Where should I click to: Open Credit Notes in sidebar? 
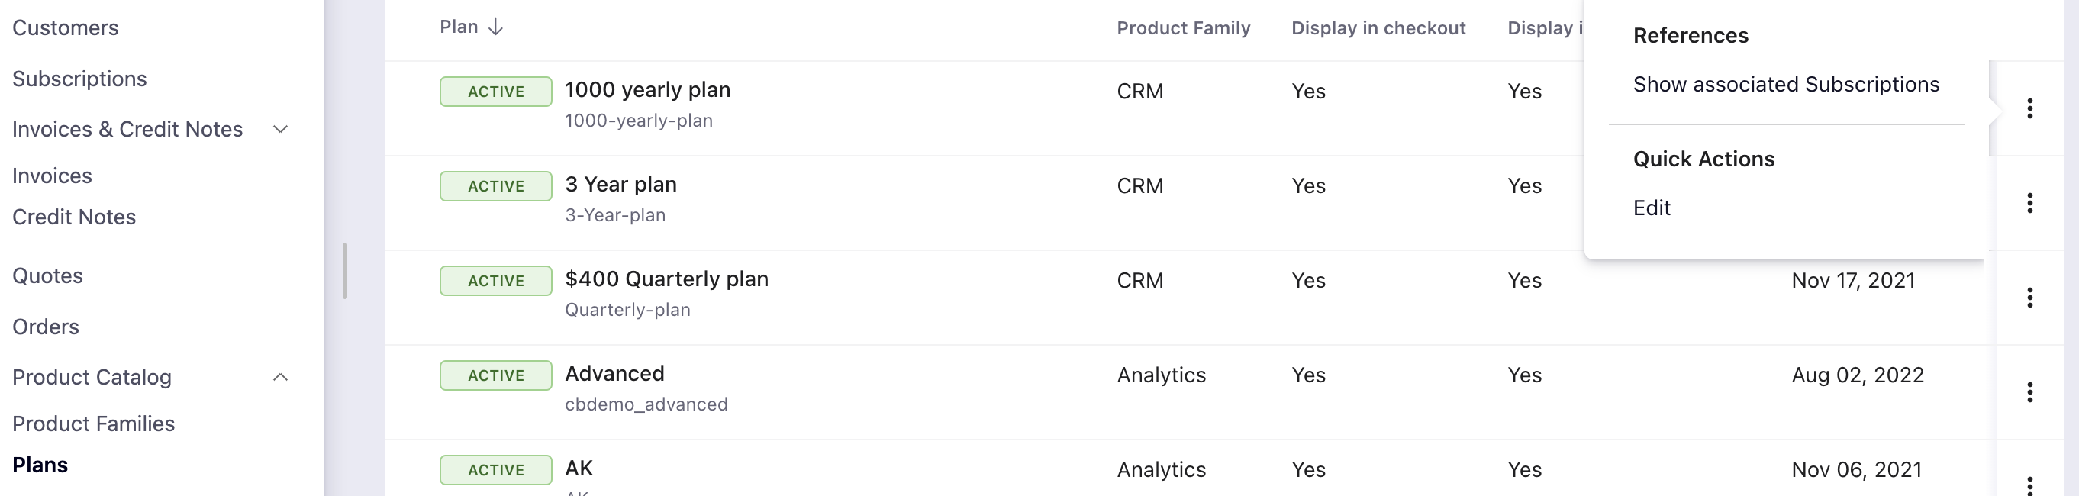[x=74, y=217]
